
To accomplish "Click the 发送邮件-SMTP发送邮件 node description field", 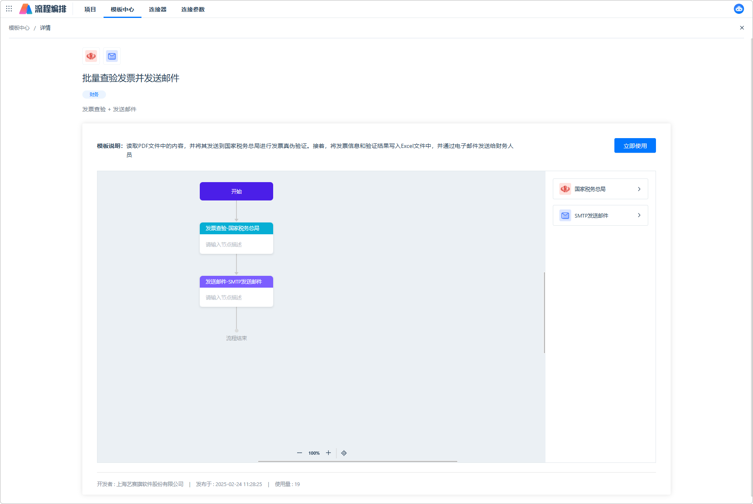I will click(236, 298).
